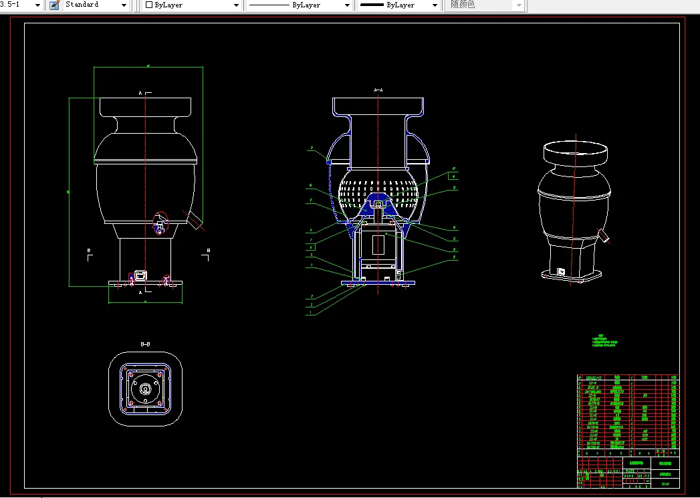Select the green vertical height dimension line
Viewport: 700px width, 498px height.
point(70,192)
